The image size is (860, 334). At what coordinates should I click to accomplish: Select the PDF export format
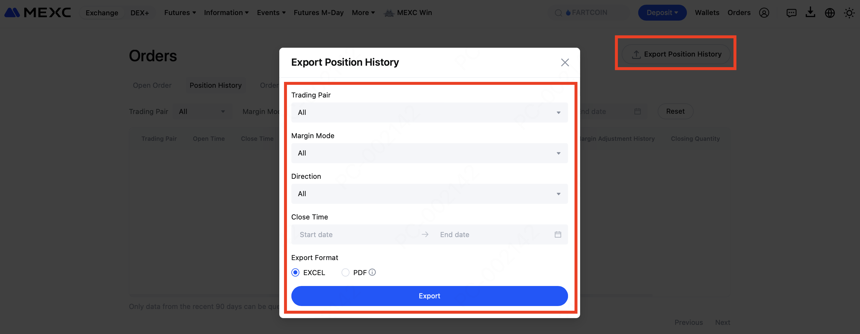(345, 272)
